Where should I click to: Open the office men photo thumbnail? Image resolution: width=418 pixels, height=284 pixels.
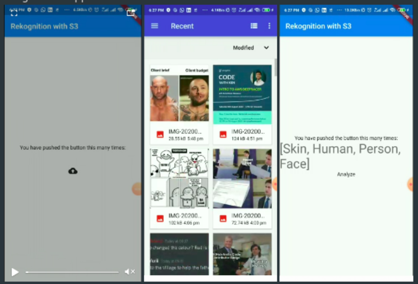242,178
